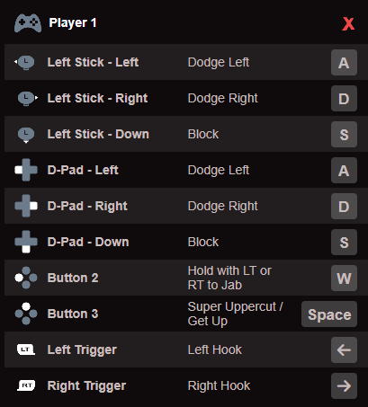Click the D-Pad - Right icon
Viewport: 368px width, 407px height.
coord(26,206)
